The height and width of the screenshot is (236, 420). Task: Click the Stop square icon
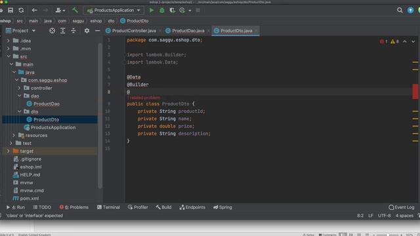(198, 10)
